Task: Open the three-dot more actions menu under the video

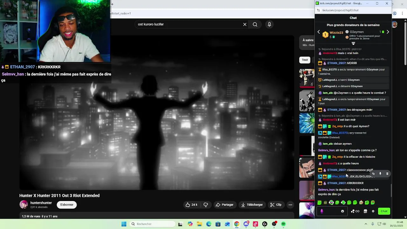Action: point(290,205)
